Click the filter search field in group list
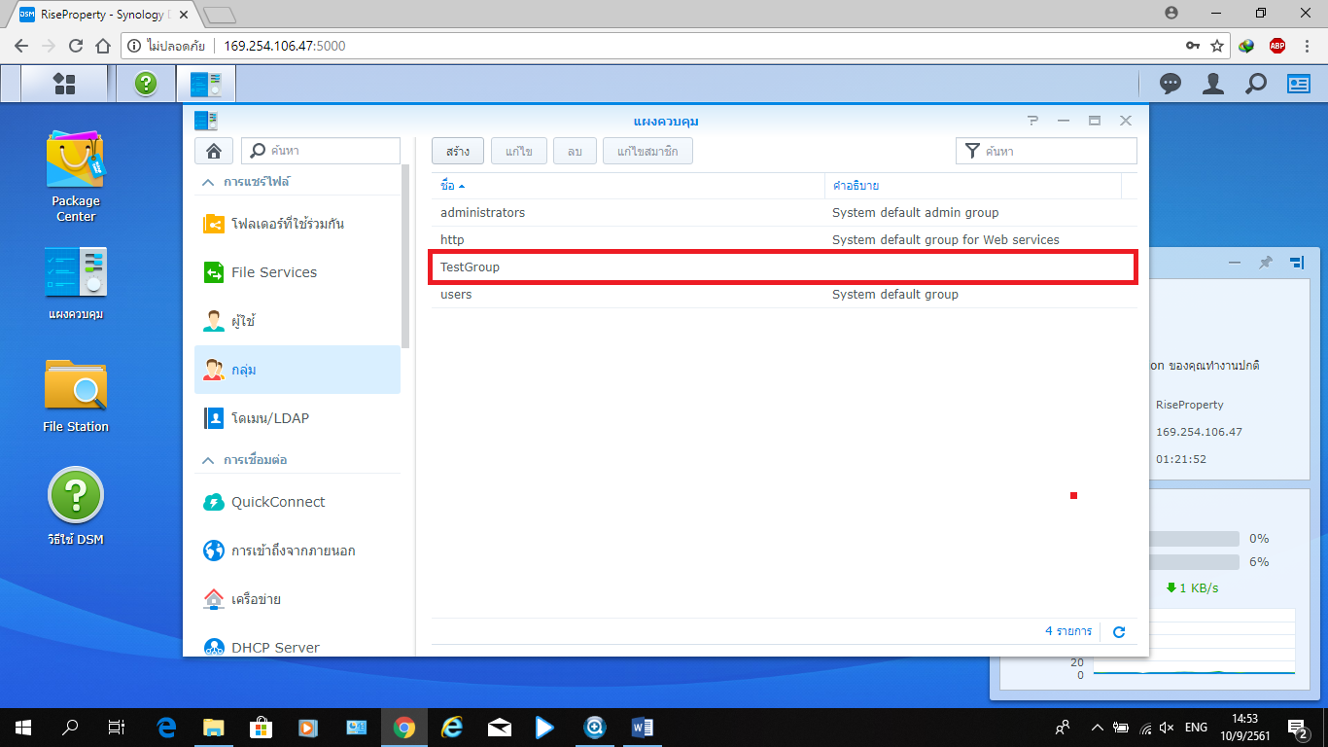 click(x=1056, y=151)
